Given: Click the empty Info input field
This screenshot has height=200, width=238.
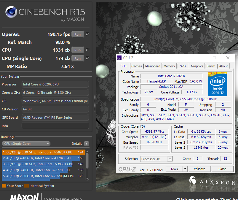Looking at the screenshot, I should 55,126.
